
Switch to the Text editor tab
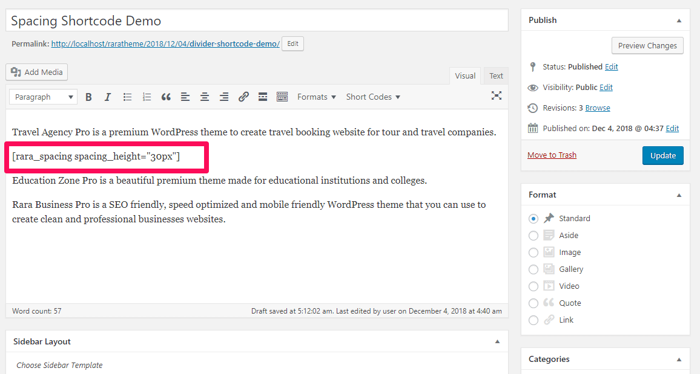(x=496, y=76)
